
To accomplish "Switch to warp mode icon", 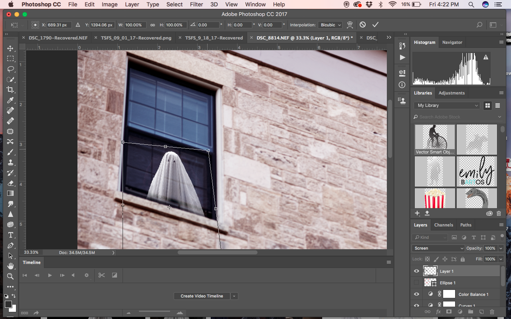I will (x=350, y=25).
